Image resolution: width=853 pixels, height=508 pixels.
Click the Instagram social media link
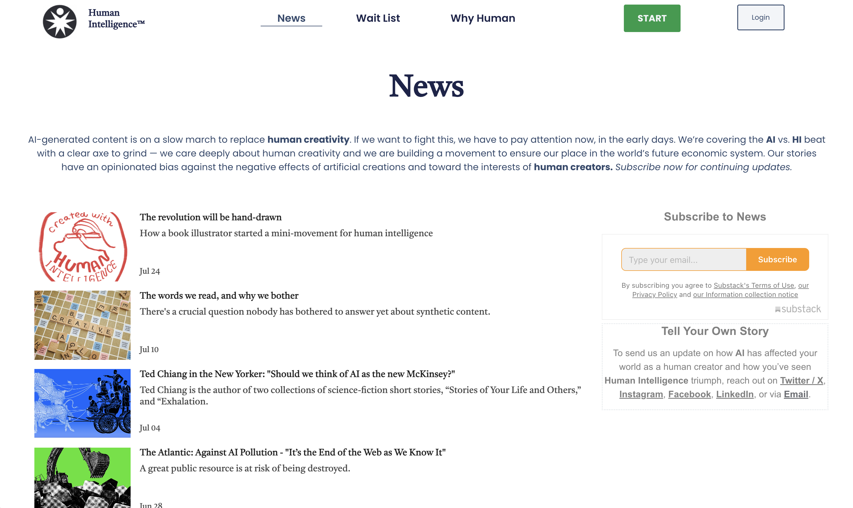640,394
